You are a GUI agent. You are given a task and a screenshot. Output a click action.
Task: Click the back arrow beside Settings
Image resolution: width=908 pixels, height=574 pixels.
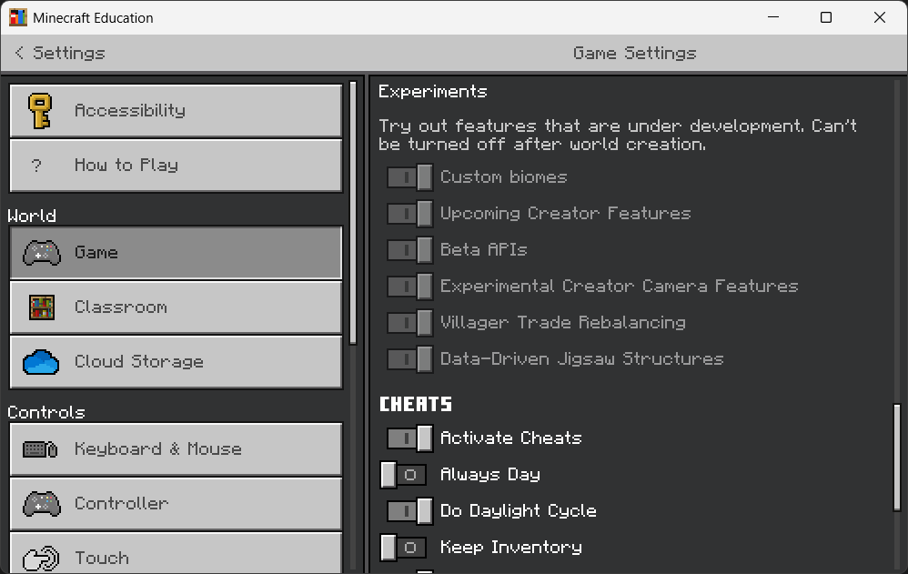[x=19, y=53]
